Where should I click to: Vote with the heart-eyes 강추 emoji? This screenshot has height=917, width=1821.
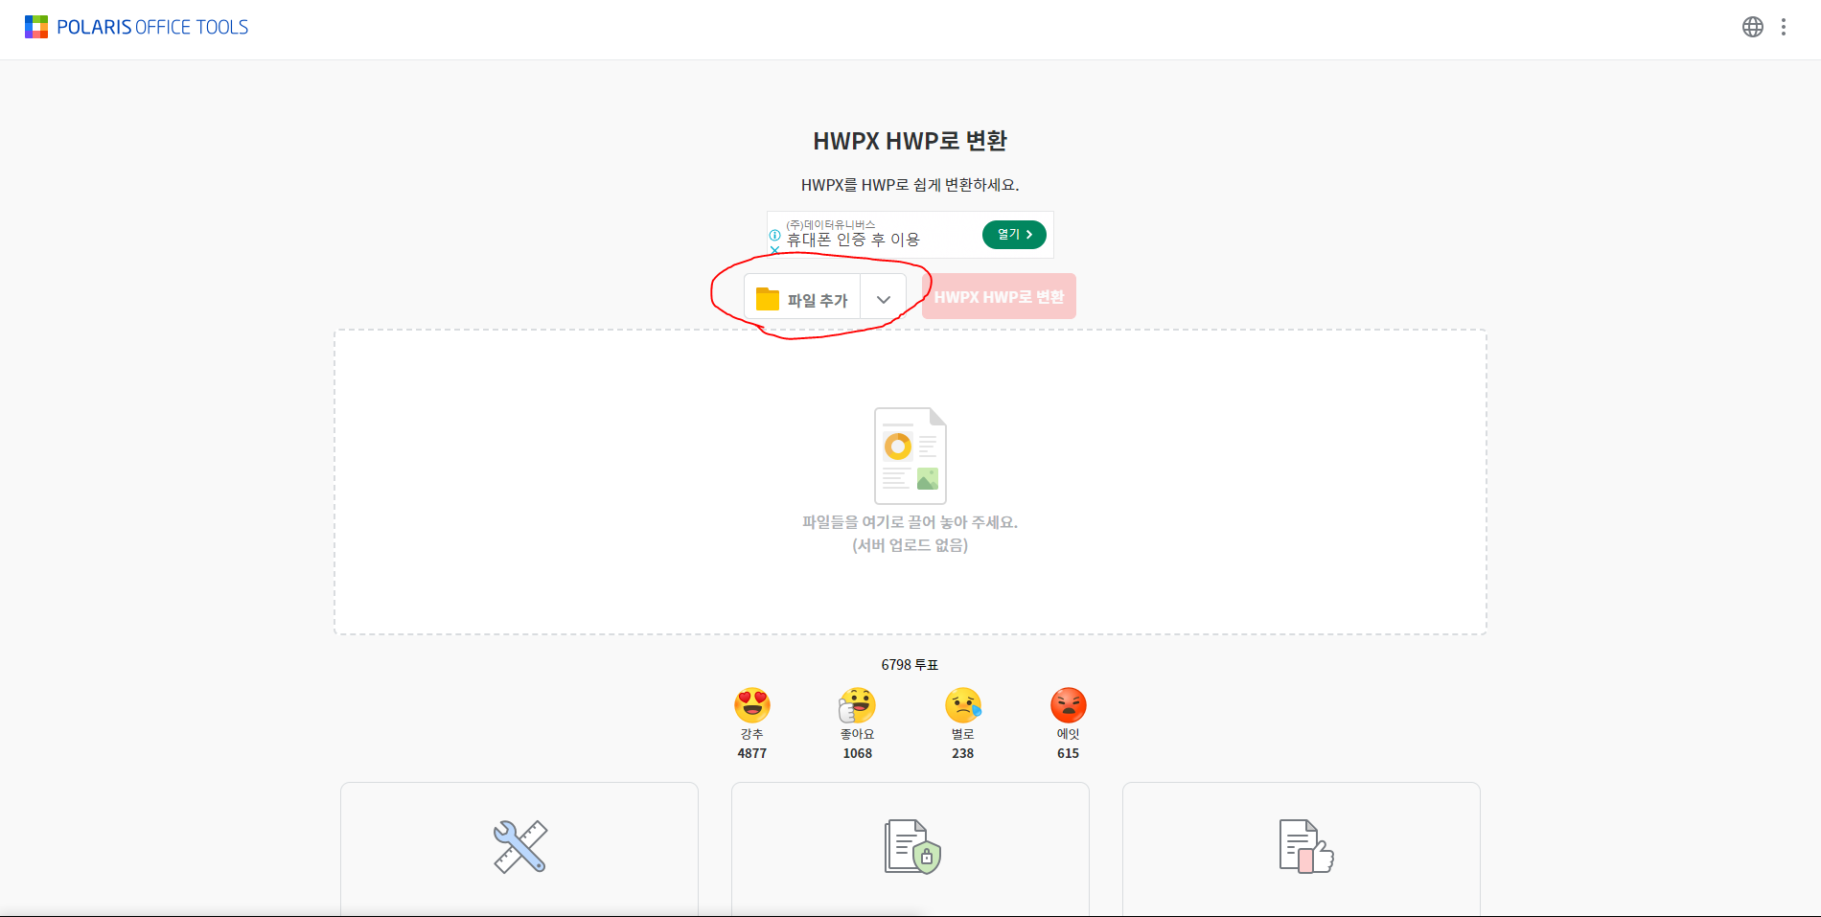752,705
